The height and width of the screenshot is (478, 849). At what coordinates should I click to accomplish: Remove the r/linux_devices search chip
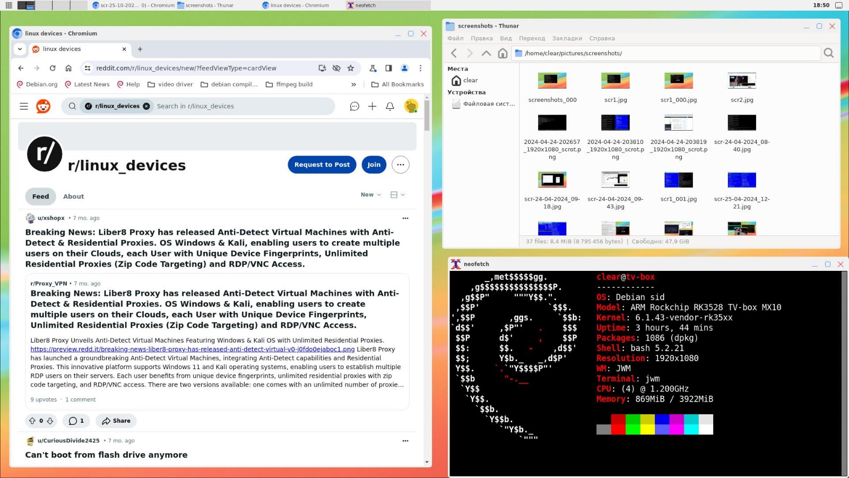(x=146, y=106)
